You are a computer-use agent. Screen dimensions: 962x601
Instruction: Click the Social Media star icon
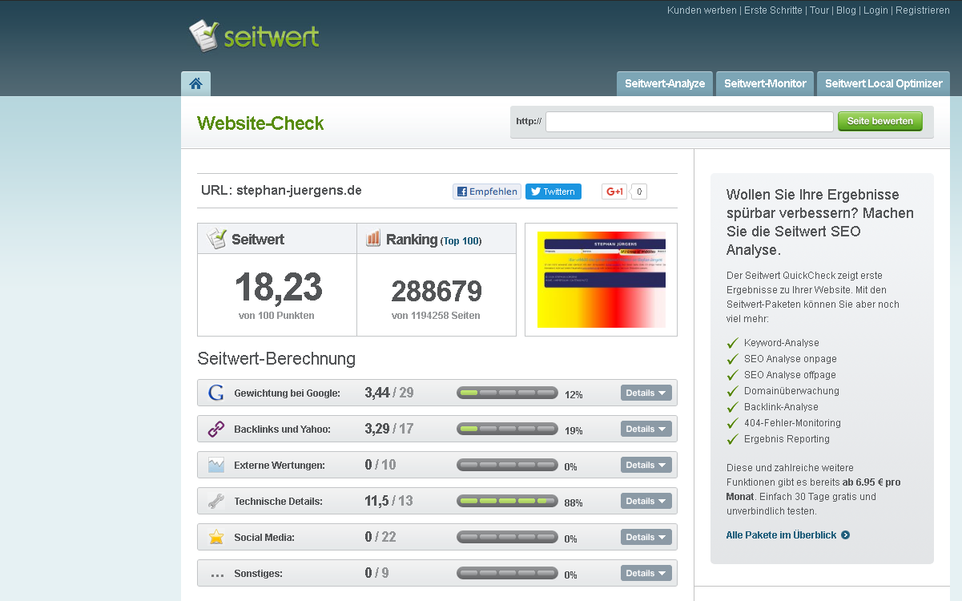coord(216,537)
